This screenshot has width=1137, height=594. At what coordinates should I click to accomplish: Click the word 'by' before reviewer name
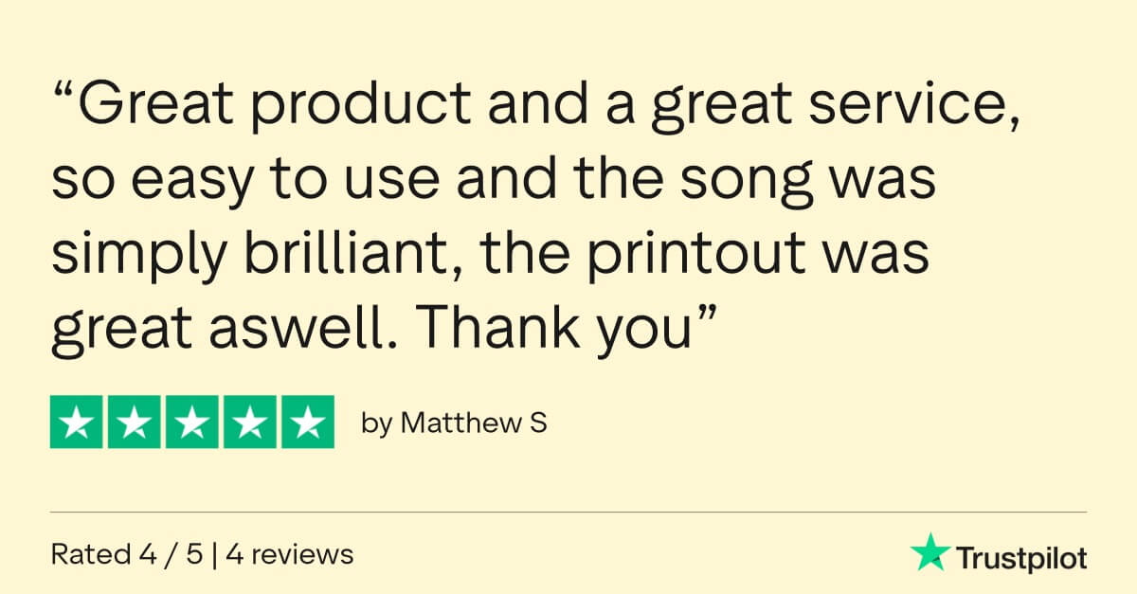[x=376, y=424]
